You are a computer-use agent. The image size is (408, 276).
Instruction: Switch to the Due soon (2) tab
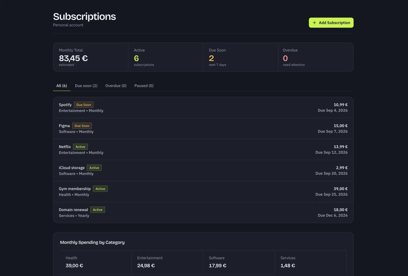click(86, 86)
